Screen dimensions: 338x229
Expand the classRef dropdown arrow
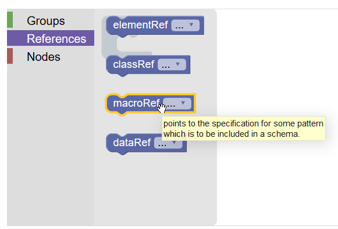[177, 64]
